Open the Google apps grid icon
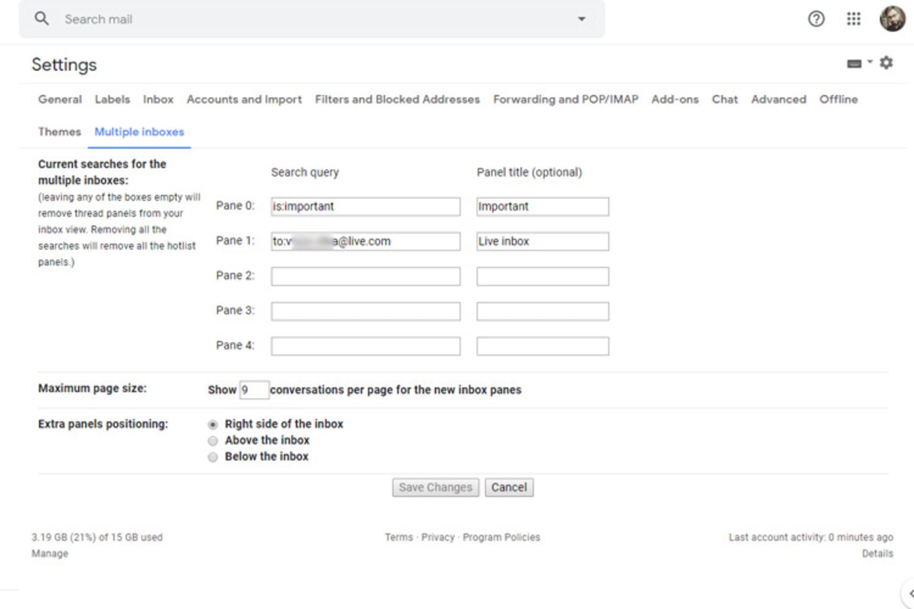 tap(854, 19)
